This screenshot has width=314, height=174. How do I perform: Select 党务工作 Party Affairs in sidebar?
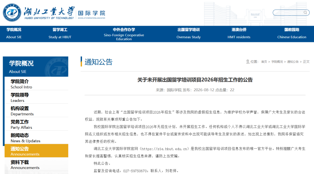pyautogui.click(x=36, y=124)
